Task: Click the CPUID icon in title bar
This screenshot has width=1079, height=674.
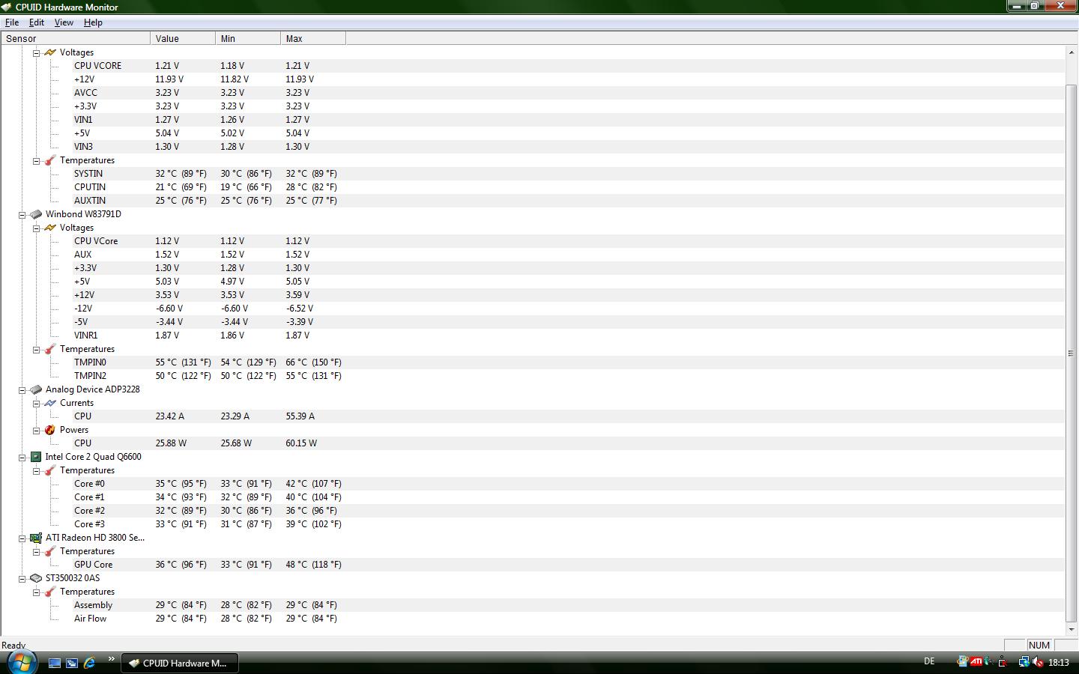Action: tap(7, 7)
